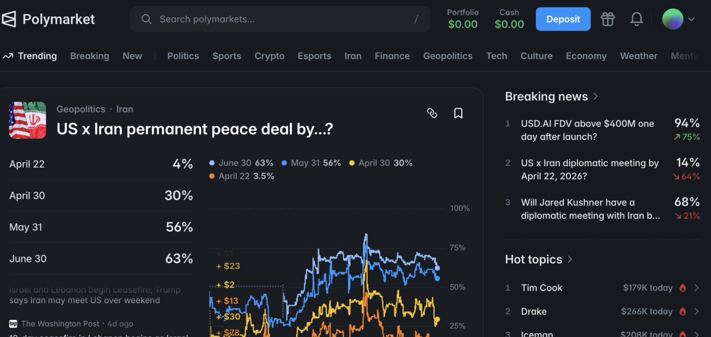The width and height of the screenshot is (711, 337).
Task: Open Tim Cook topic chevron
Action: coord(697,288)
